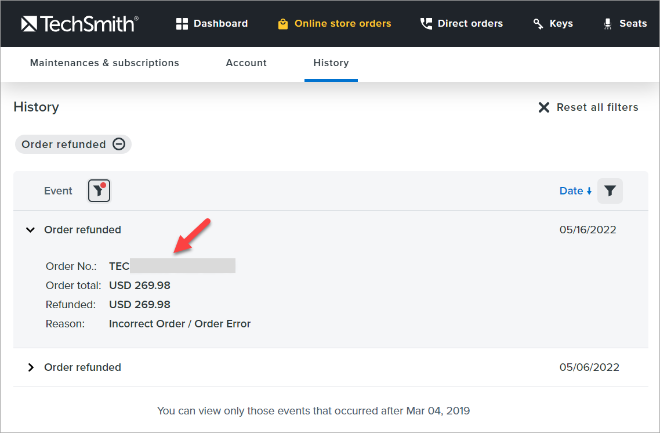This screenshot has width=660, height=433.
Task: Open the Dashboard grid icon
Action: point(182,24)
